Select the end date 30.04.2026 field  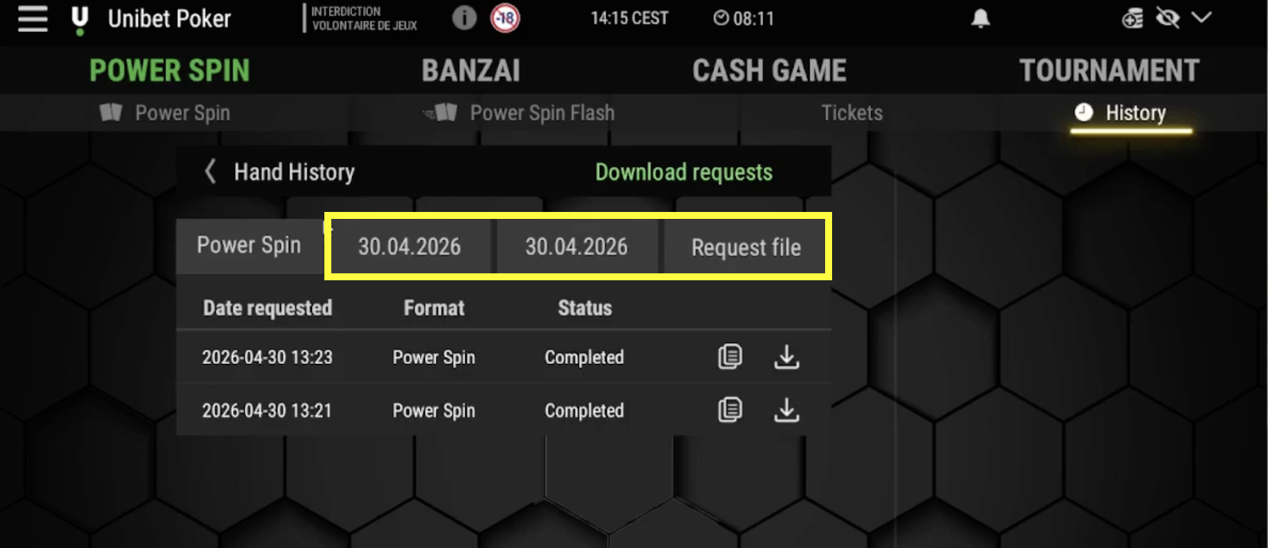coord(577,247)
